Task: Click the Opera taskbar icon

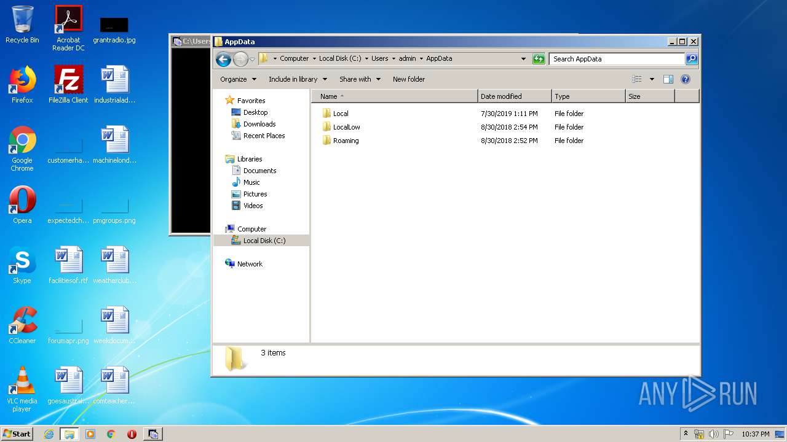Action: tap(132, 434)
